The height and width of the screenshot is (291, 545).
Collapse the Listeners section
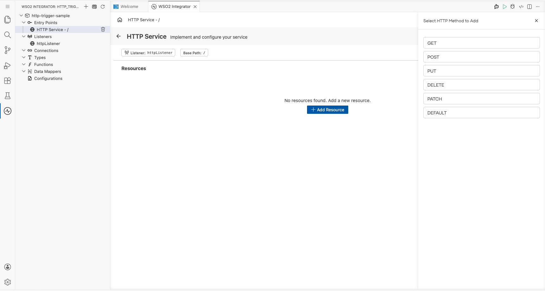coord(24,36)
